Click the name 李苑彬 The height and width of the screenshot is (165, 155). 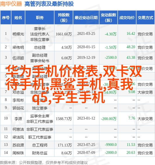coord(18,100)
